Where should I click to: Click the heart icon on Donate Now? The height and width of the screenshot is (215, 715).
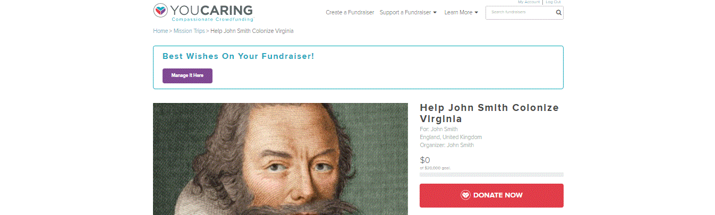point(465,195)
